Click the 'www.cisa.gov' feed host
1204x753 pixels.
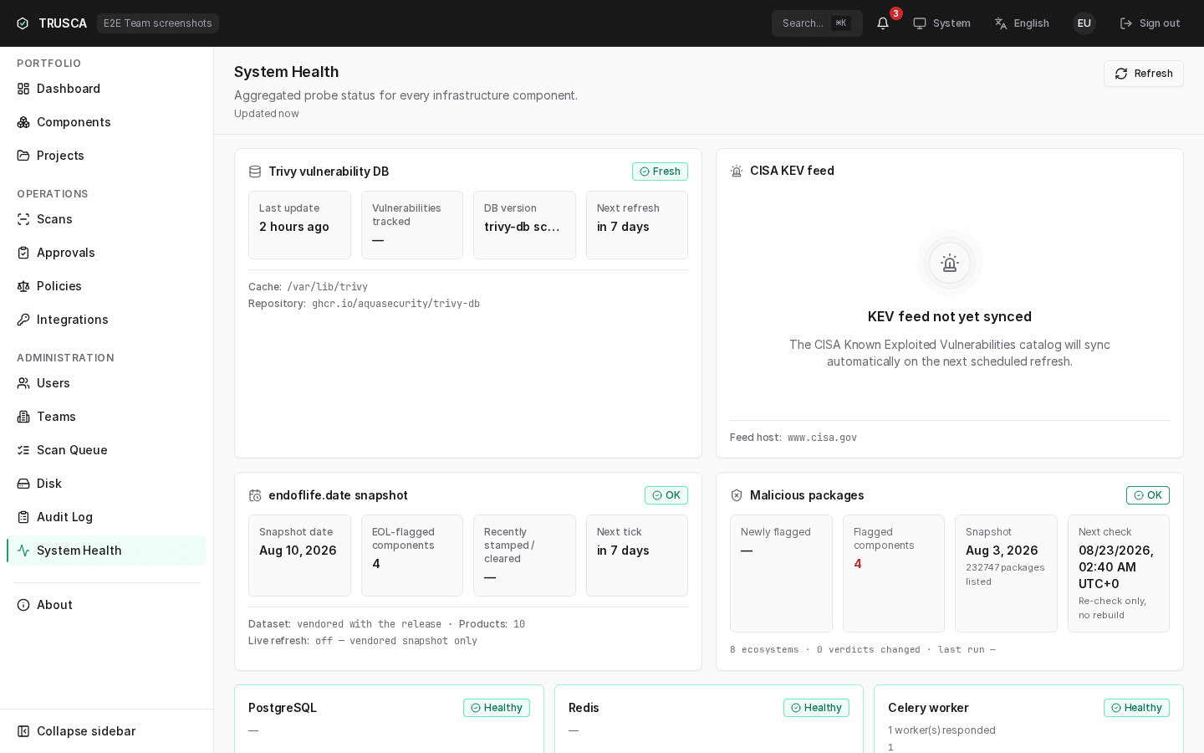[822, 438]
